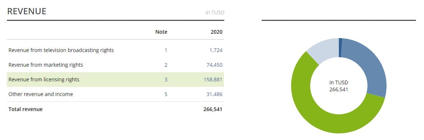Open the Other revenue and income row
The width and height of the screenshot is (424, 140).
pos(116,94)
